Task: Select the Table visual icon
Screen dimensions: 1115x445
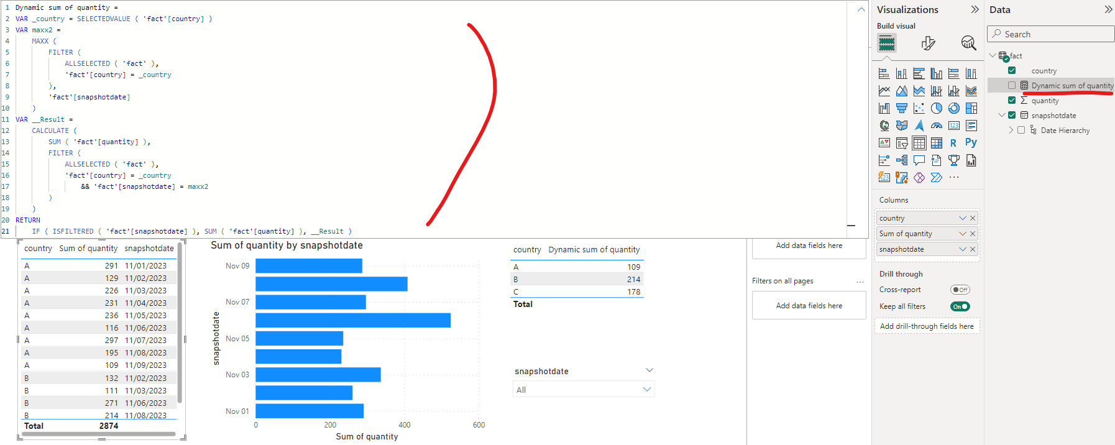Action: coord(919,143)
